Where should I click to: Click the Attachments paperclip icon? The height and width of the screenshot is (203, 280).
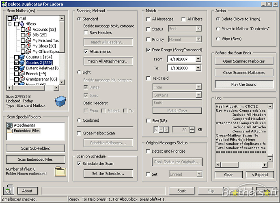click(x=10, y=125)
